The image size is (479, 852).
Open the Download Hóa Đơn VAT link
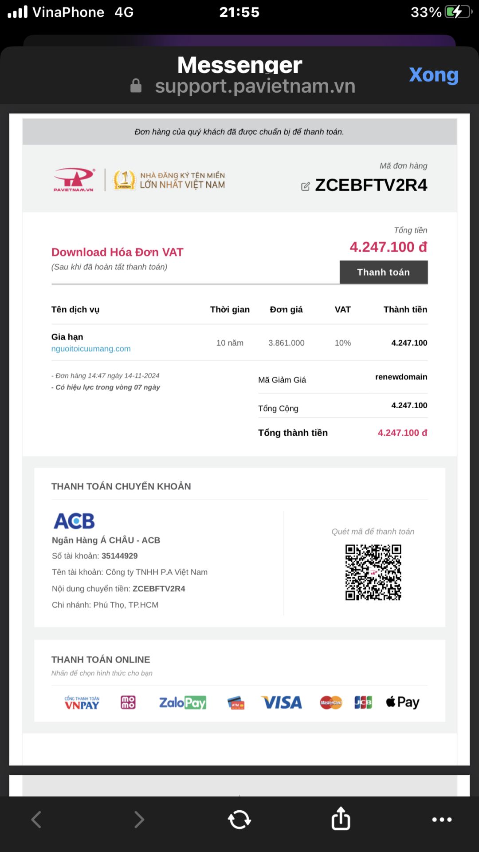pos(117,252)
